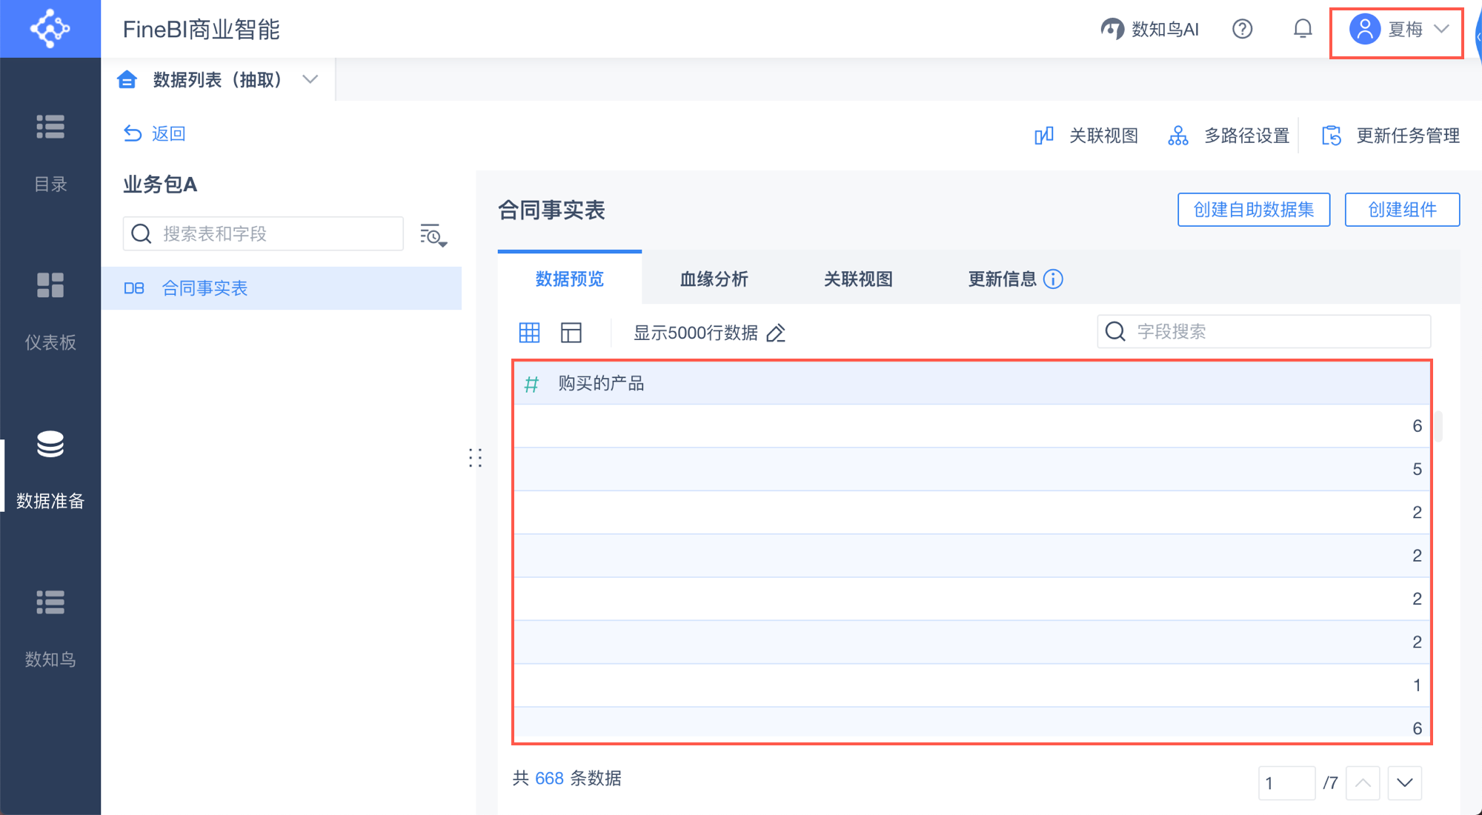Click the edit pencil next to 显示5000行数据
The height and width of the screenshot is (815, 1482).
pos(776,333)
